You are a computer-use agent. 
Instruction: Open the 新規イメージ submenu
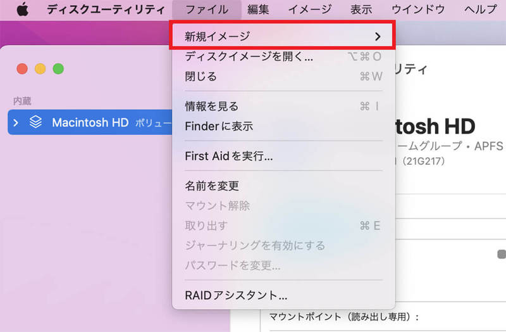pyautogui.click(x=282, y=36)
